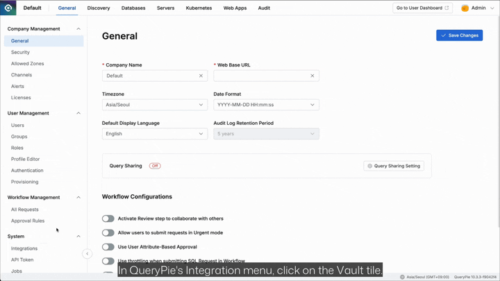Open the Timezone dropdown
The image size is (500, 281).
coord(155,105)
